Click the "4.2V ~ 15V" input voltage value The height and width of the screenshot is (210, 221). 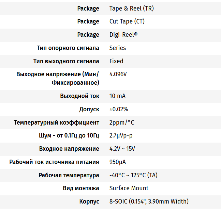122,149
